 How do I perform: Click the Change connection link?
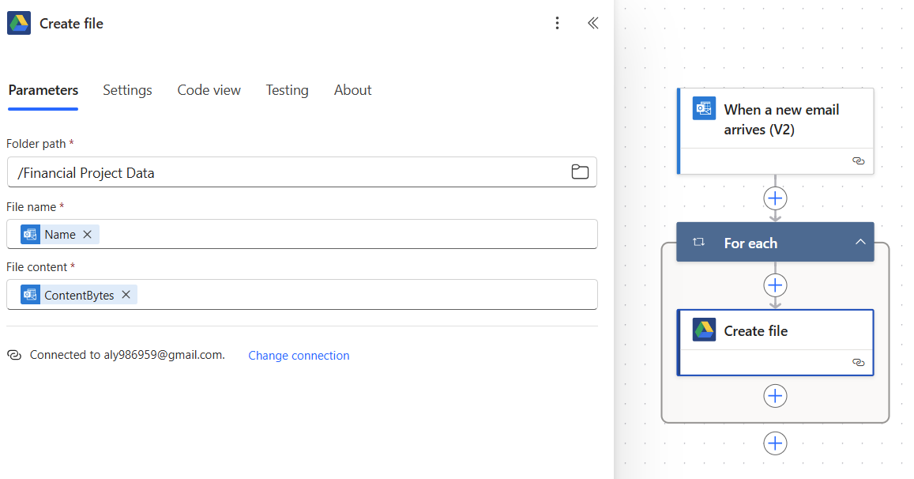[x=299, y=356]
